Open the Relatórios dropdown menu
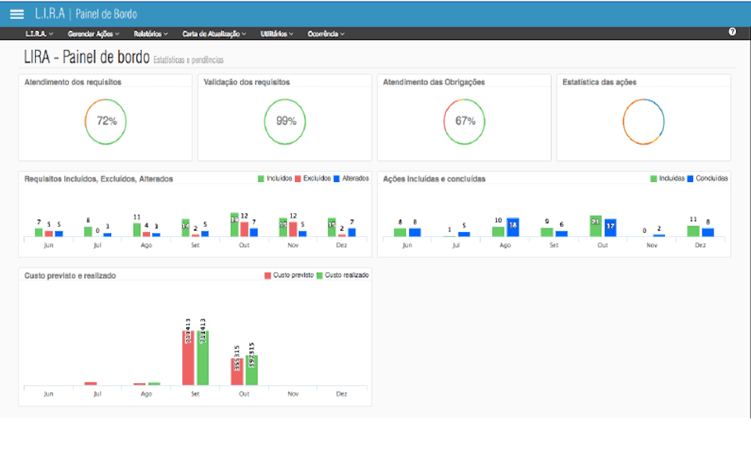The width and height of the screenshot is (751, 469). (151, 34)
